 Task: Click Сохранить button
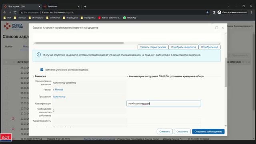tap(182, 132)
